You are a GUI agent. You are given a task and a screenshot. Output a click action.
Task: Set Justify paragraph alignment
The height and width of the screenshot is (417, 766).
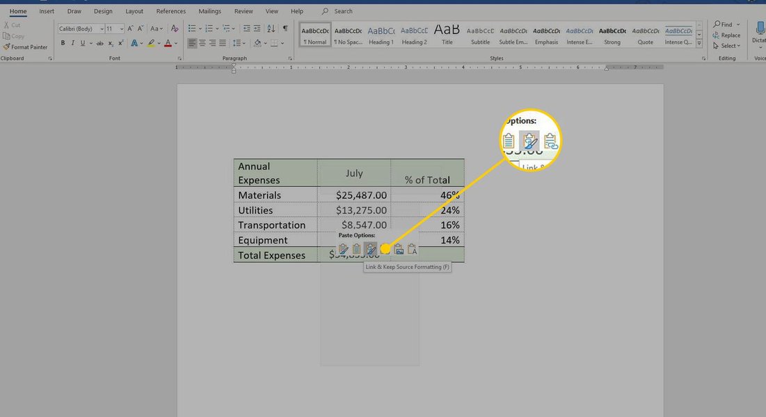click(223, 44)
